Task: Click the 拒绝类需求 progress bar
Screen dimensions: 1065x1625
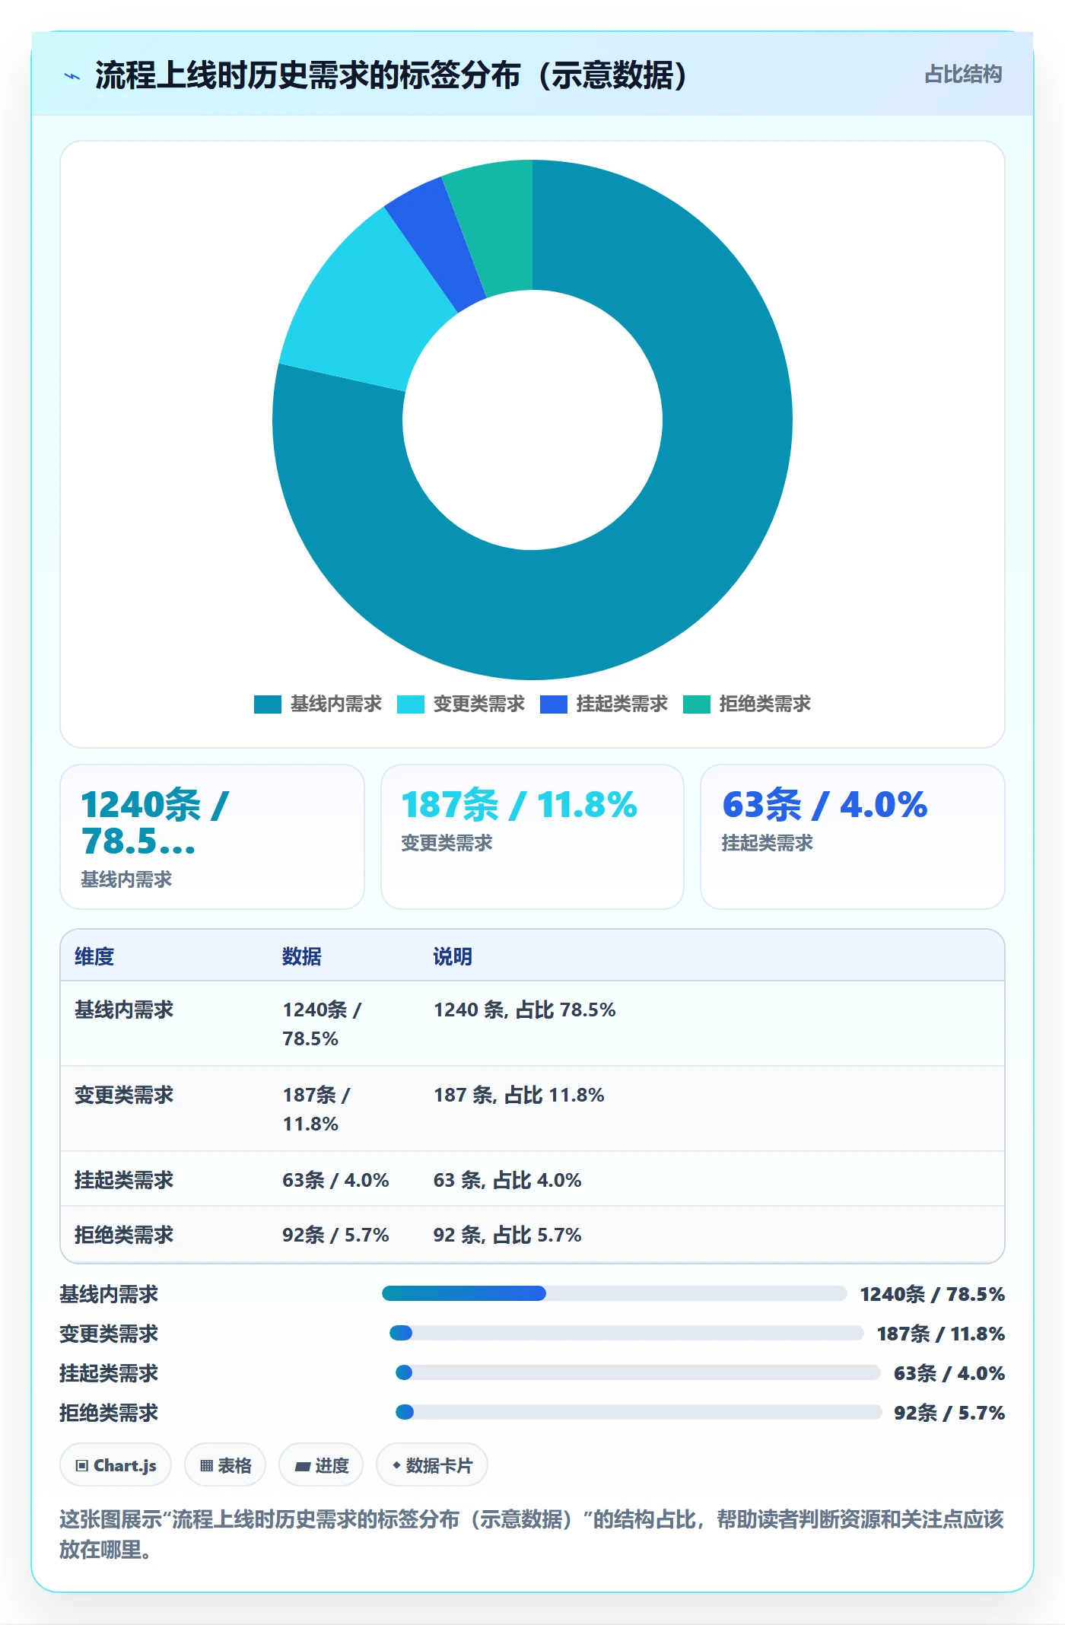Action: click(638, 1412)
